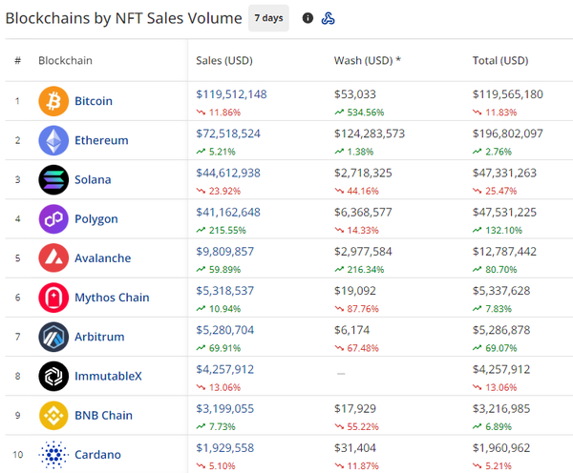Screen dimensions: 573x473
Task: Click the Cardano logo icon
Action: tap(53, 454)
